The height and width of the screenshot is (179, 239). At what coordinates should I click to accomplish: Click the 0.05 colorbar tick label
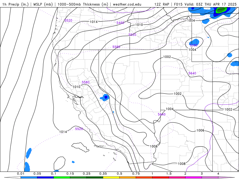(37, 174)
